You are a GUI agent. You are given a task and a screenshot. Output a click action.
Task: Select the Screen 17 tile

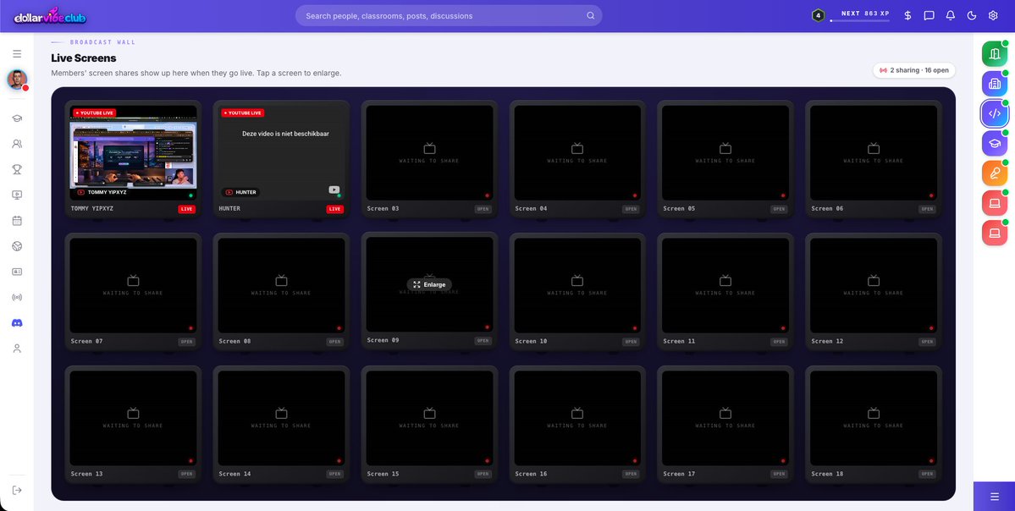(x=725, y=424)
